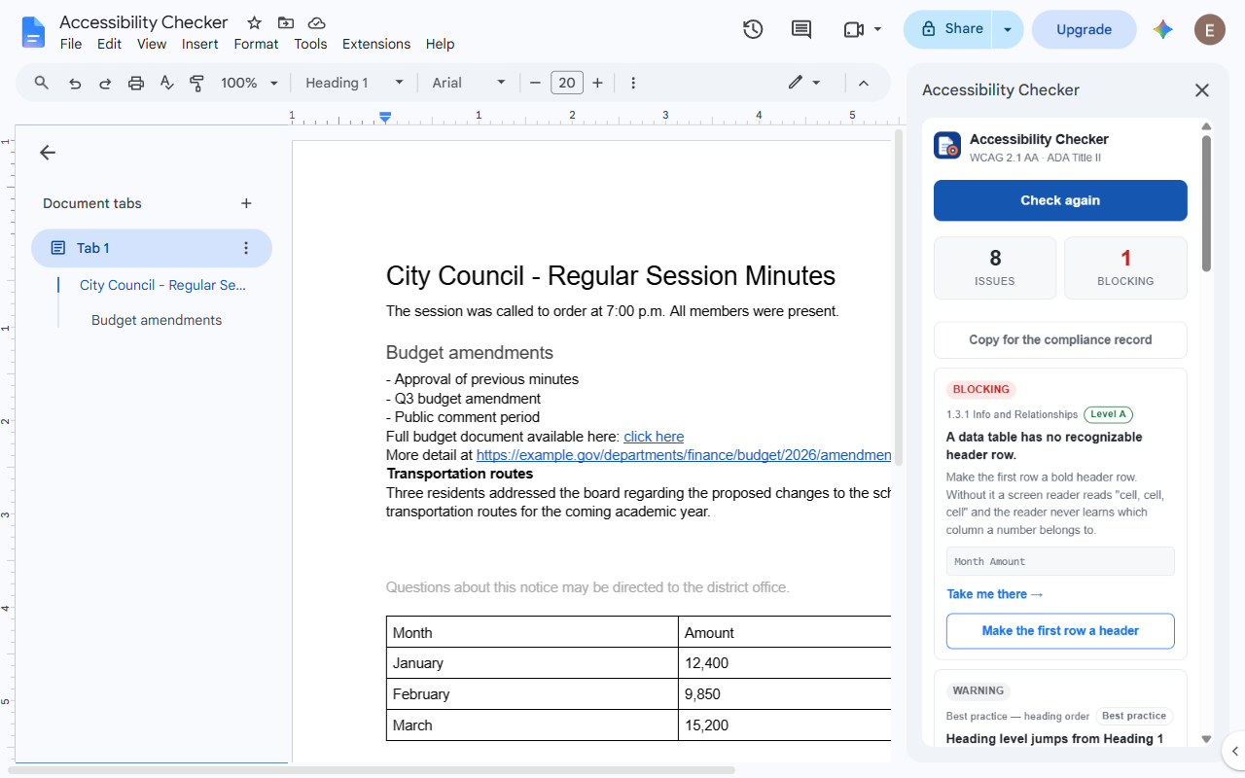This screenshot has height=778, width=1245.
Task: Decrease the font size
Action: click(x=535, y=83)
